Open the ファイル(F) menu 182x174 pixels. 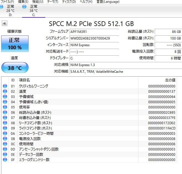pos(7,2)
